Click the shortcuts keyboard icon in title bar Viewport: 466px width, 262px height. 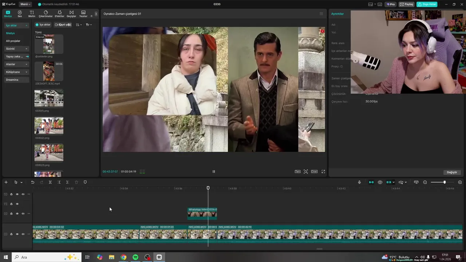380,4
